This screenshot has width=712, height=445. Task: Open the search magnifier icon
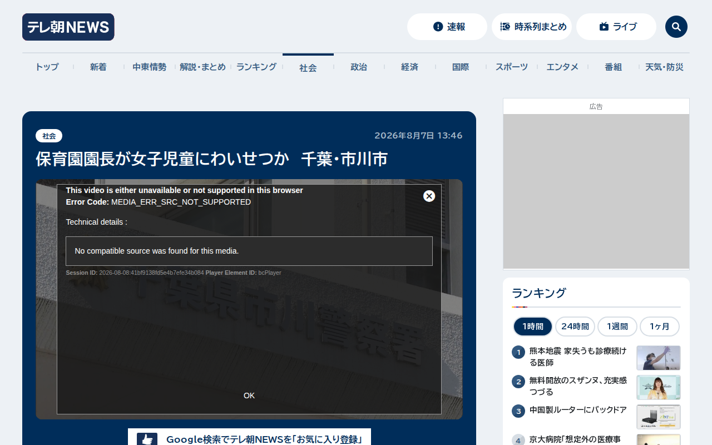(676, 27)
